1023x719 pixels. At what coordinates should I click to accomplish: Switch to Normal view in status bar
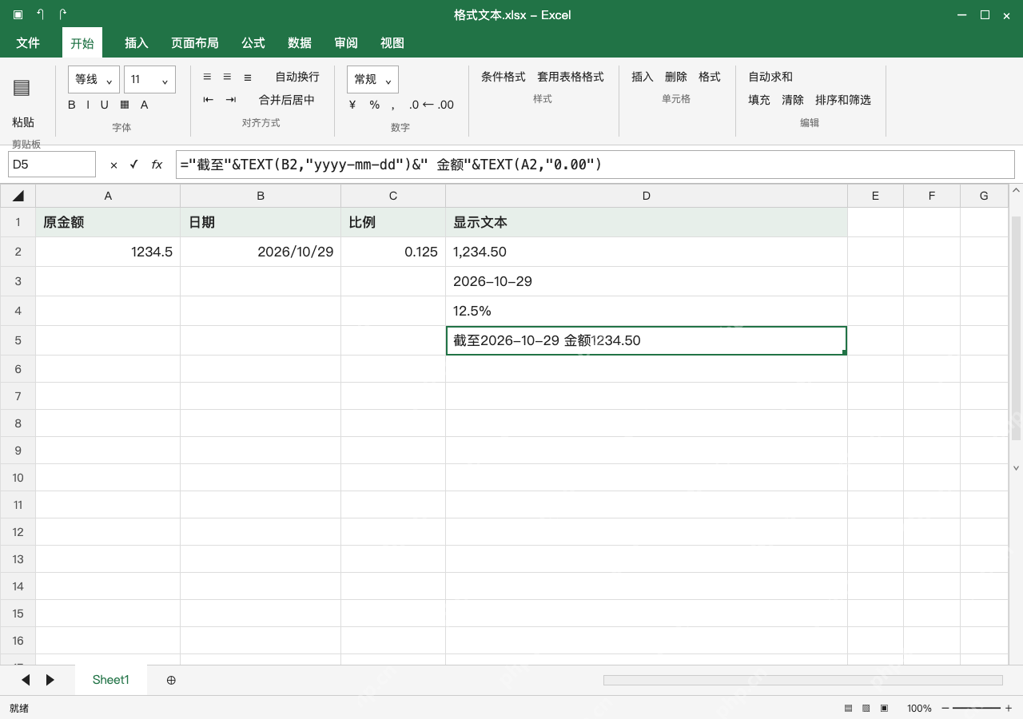tap(848, 708)
